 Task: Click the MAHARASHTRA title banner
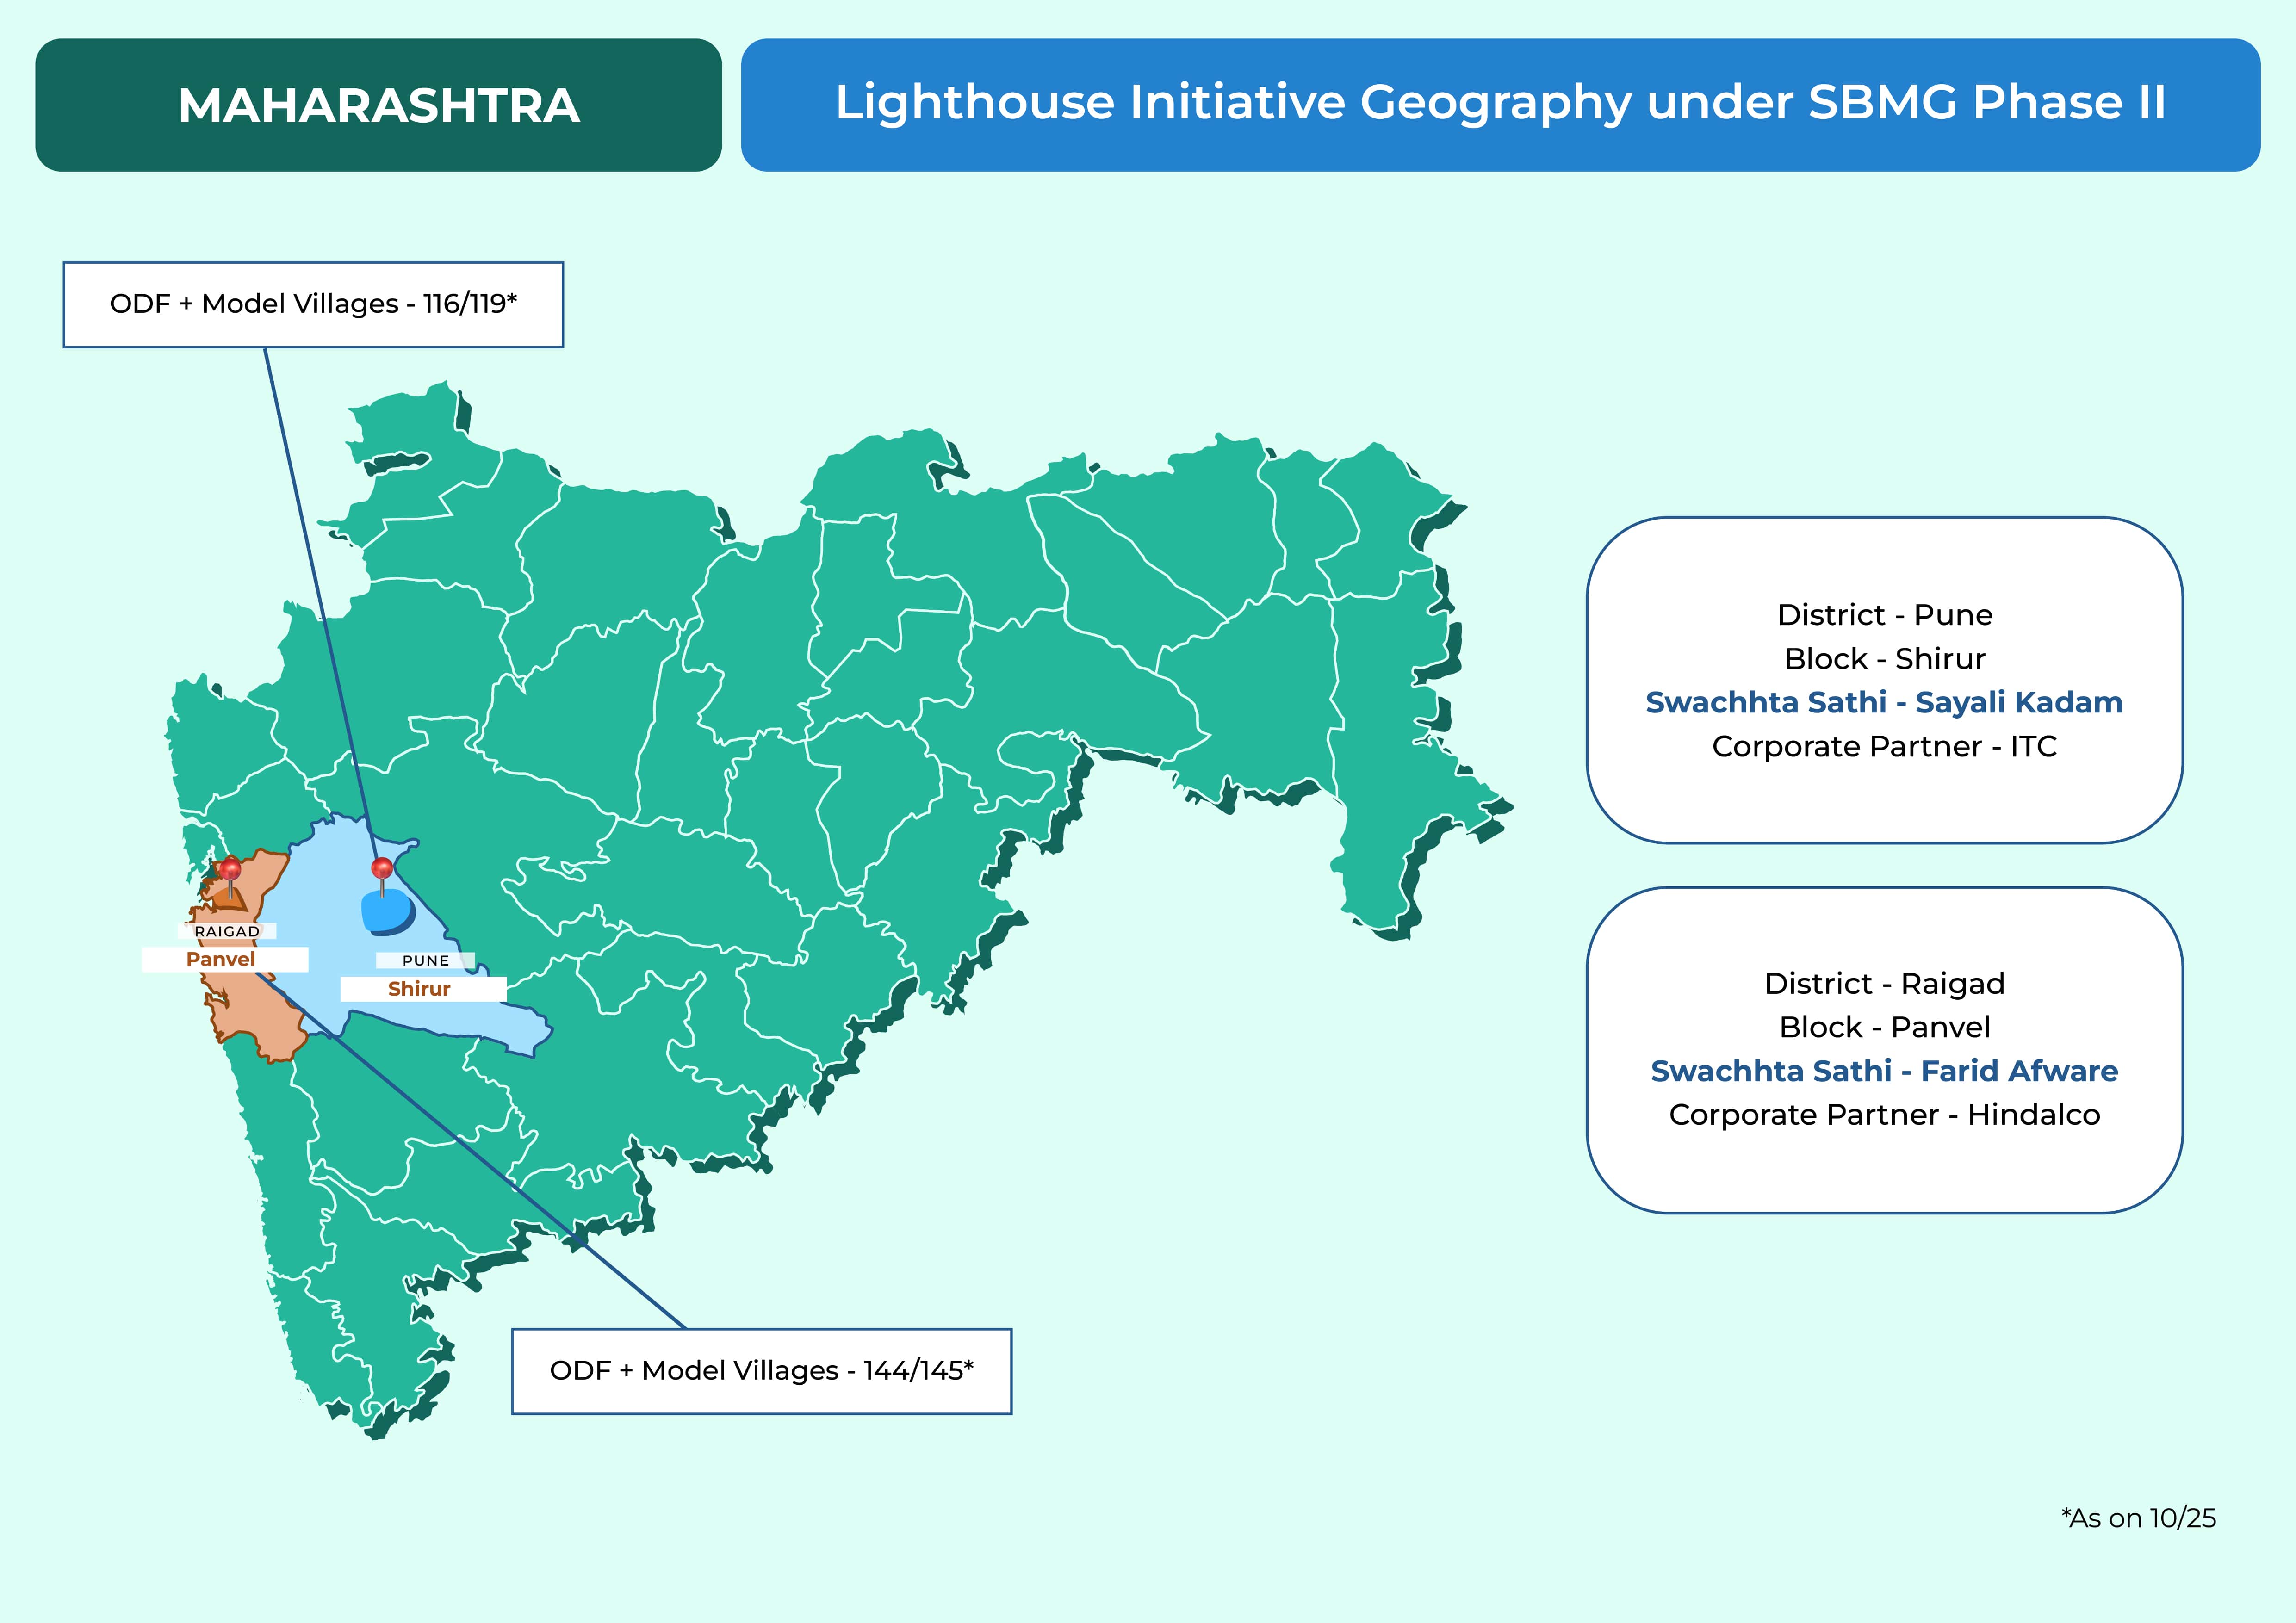click(378, 105)
